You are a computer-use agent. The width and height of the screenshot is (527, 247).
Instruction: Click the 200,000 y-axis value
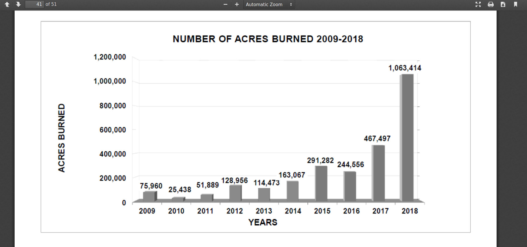pyautogui.click(x=113, y=178)
